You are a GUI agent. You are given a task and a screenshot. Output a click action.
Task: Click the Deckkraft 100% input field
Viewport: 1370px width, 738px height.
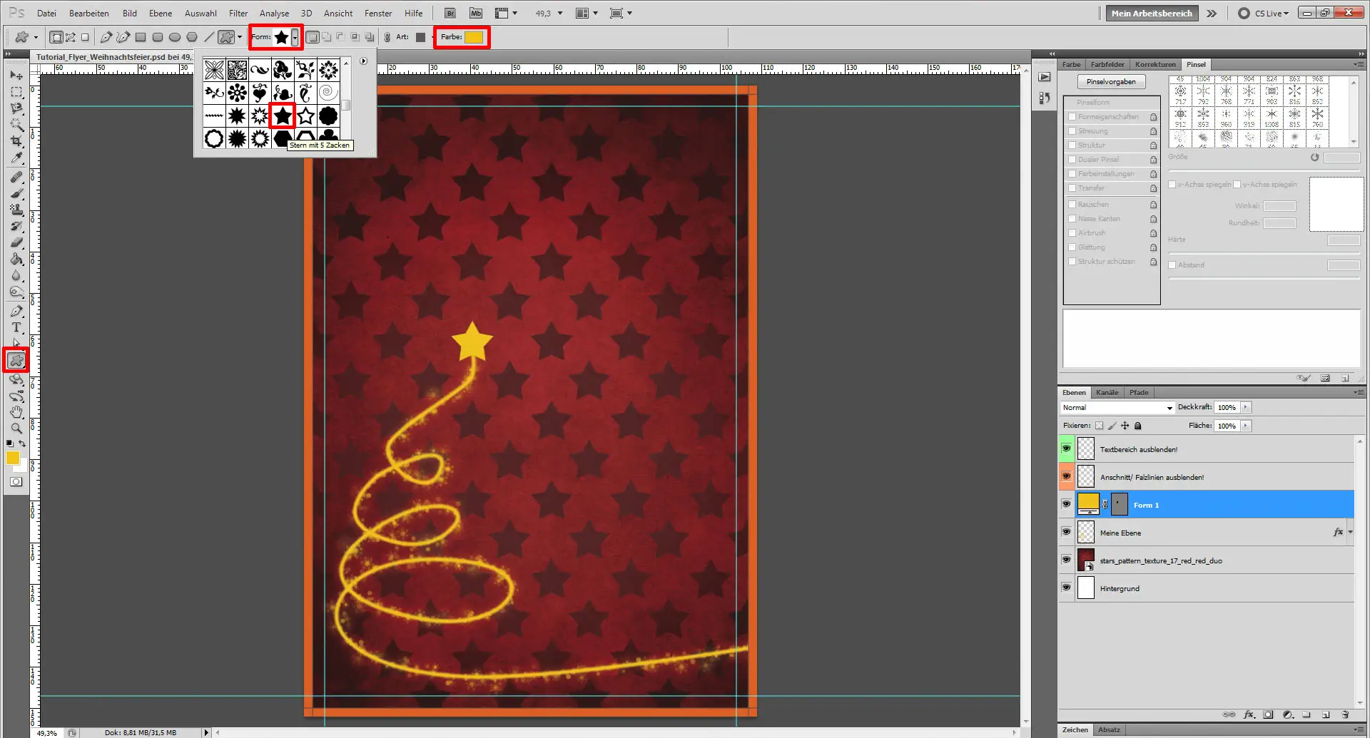[1227, 407]
